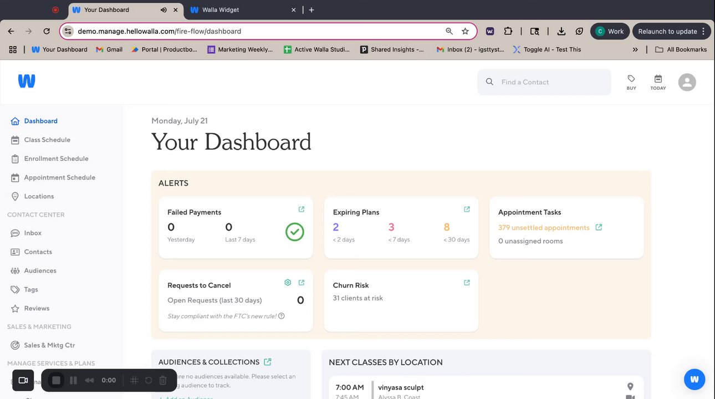Select the 8 plans expiring under 30 days
715x399 pixels.
(x=447, y=227)
